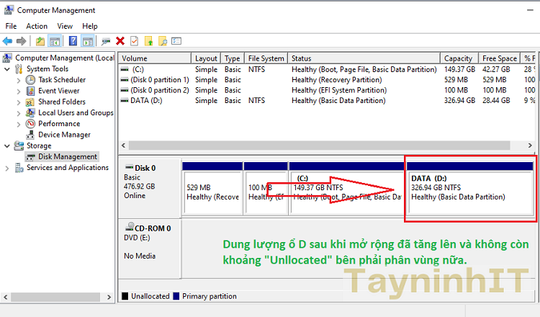The width and height of the screenshot is (540, 317).
Task: Click the Back arrow in the toolbar
Action: 7,41
